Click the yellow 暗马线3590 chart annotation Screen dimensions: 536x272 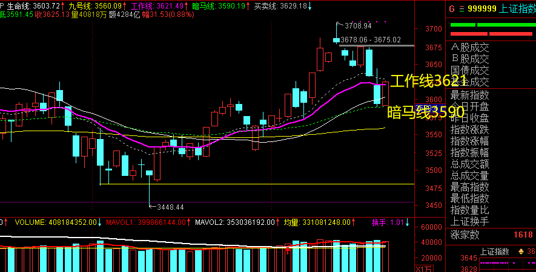pos(426,112)
